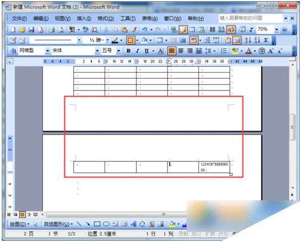Open the 窗口(W) menu

[x=172, y=18]
